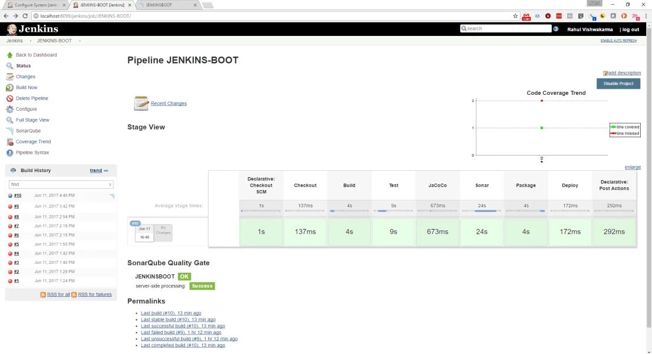Click the add description edit icon
The height and width of the screenshot is (354, 652).
coord(605,73)
